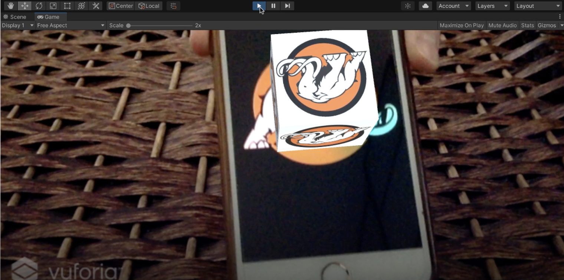Select the Move tool
564x280 pixels.
25,6
